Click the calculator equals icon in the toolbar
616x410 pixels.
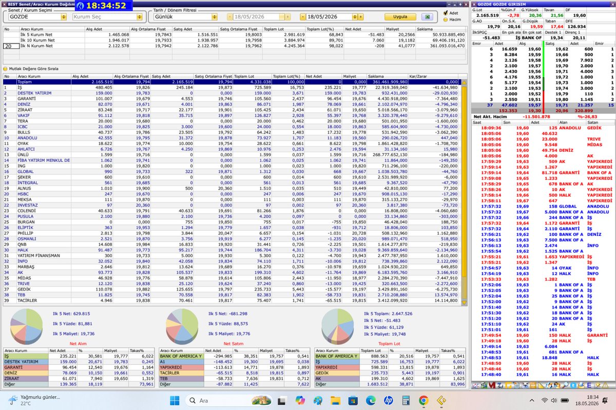click(533, 385)
